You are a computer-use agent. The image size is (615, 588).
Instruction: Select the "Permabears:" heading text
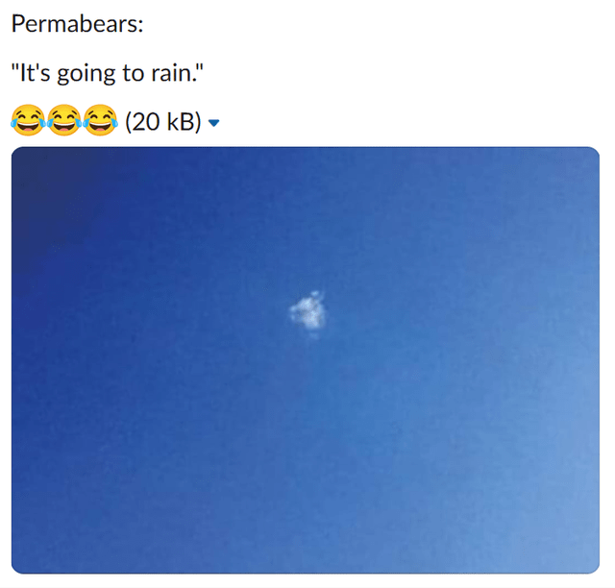click(x=77, y=23)
